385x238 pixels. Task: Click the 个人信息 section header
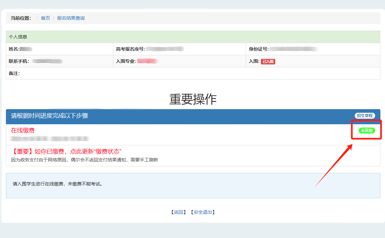point(18,37)
